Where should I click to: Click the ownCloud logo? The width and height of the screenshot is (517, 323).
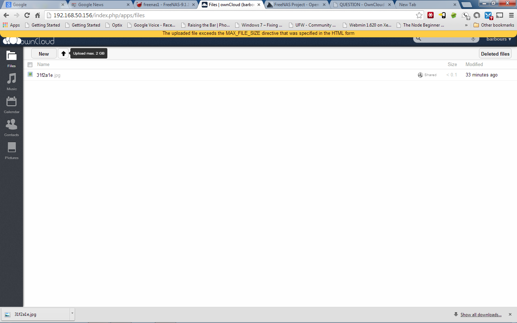pos(29,41)
